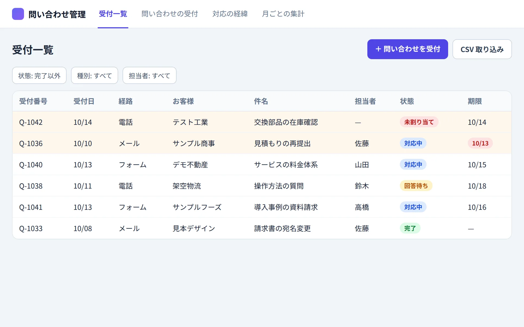The image size is (524, 327).
Task: Select inquiry number Q-1033
Action: 31,229
